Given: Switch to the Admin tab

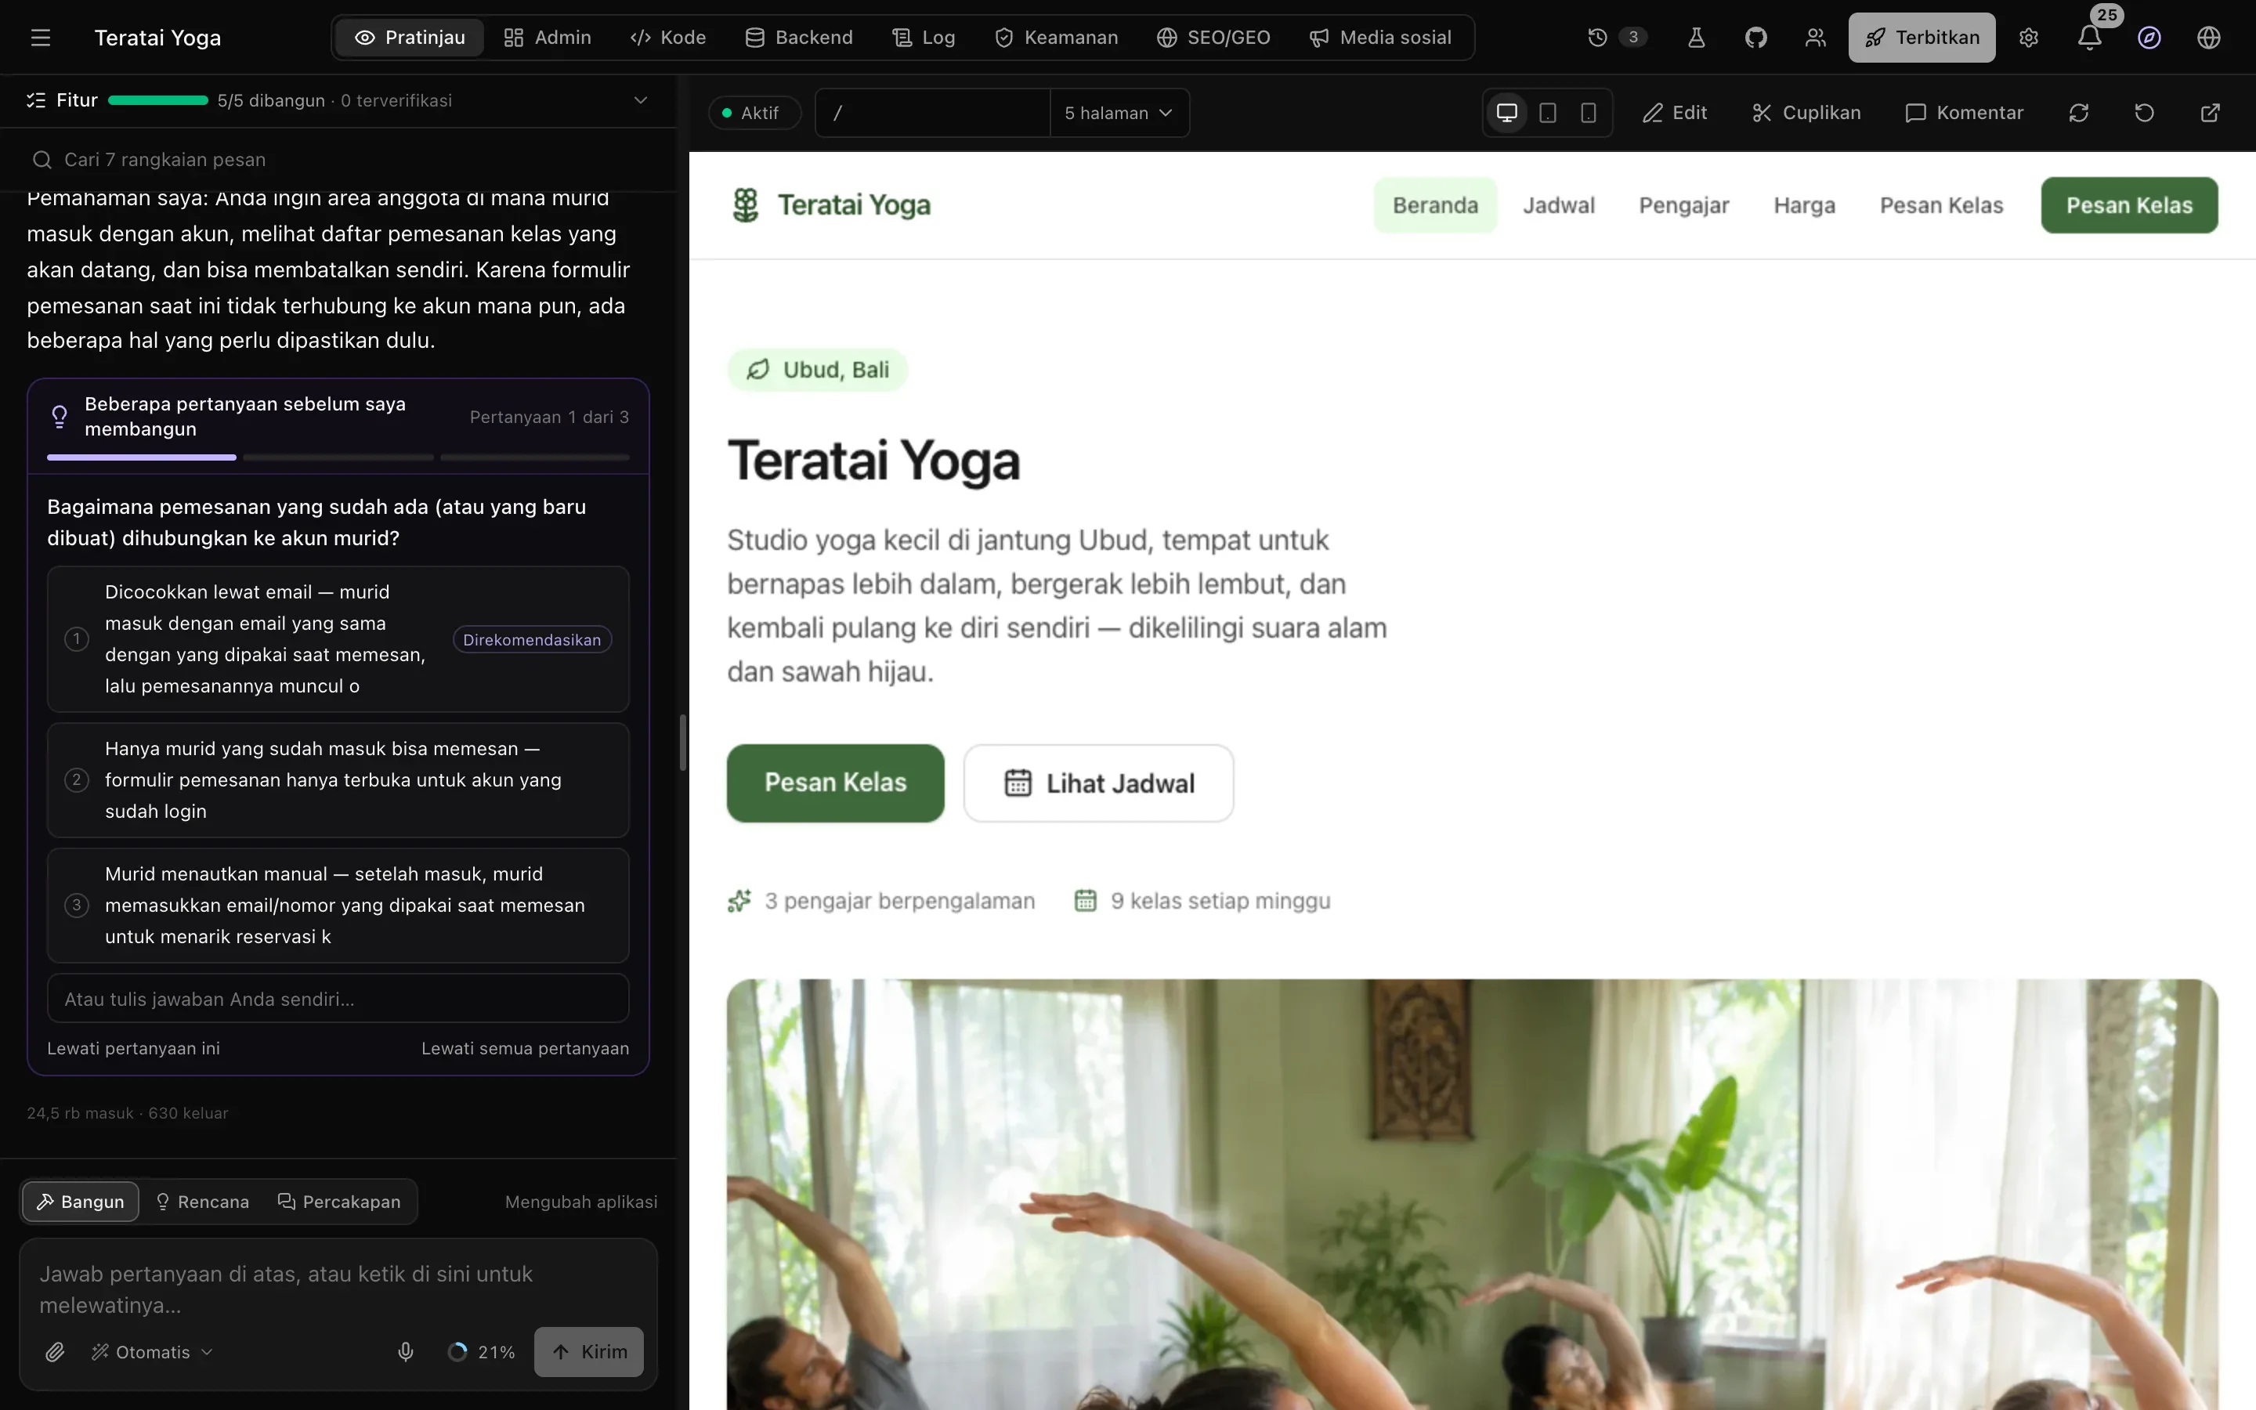Looking at the screenshot, I should [548, 38].
